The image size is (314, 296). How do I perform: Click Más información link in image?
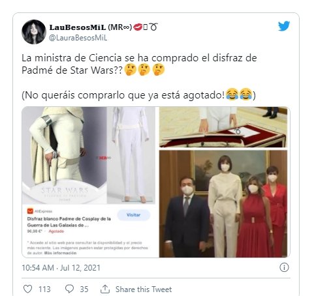(60, 253)
